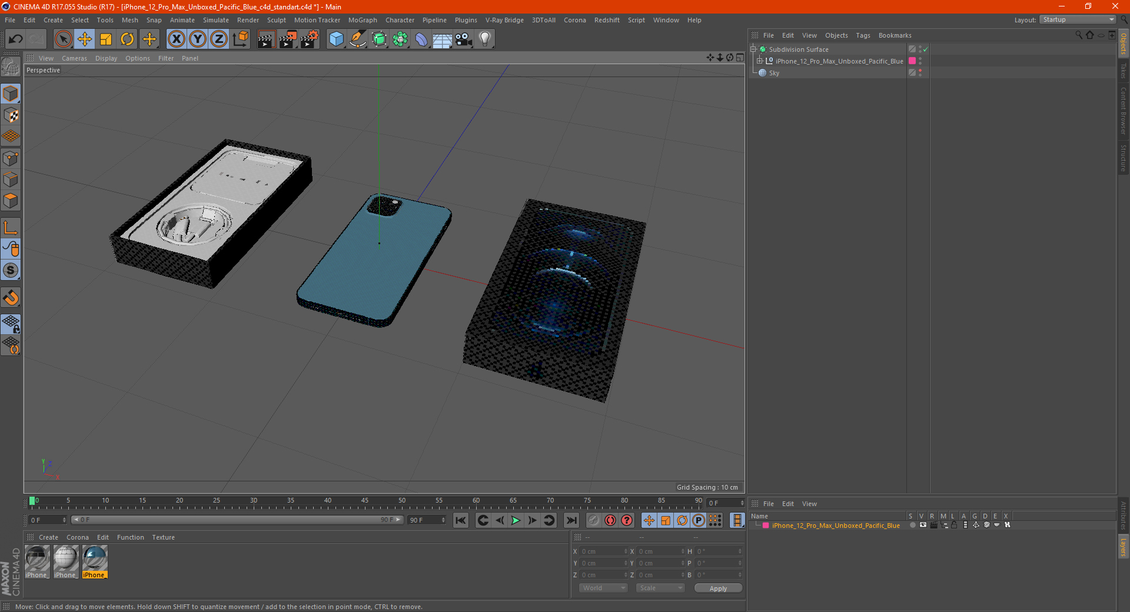1130x612 pixels.
Task: Toggle Z axis lock
Action: 219,39
